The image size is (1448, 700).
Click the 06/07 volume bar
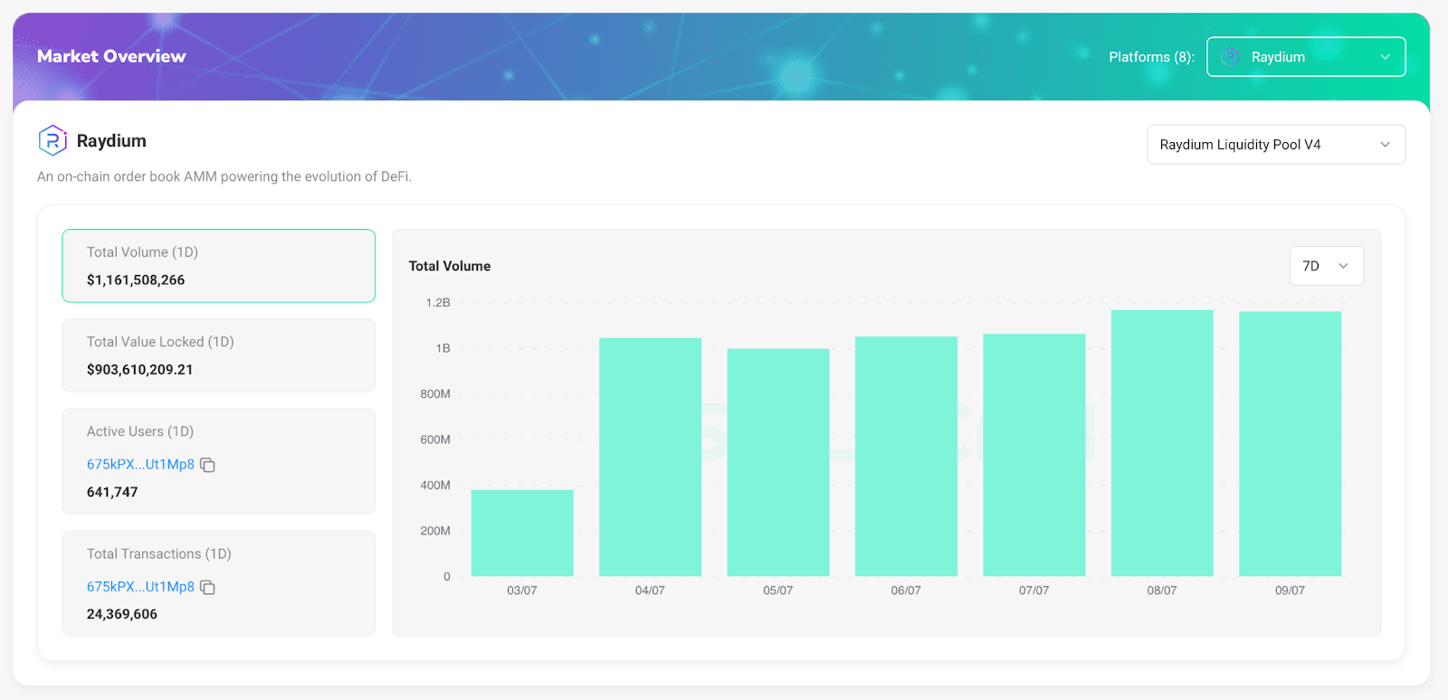(x=906, y=457)
